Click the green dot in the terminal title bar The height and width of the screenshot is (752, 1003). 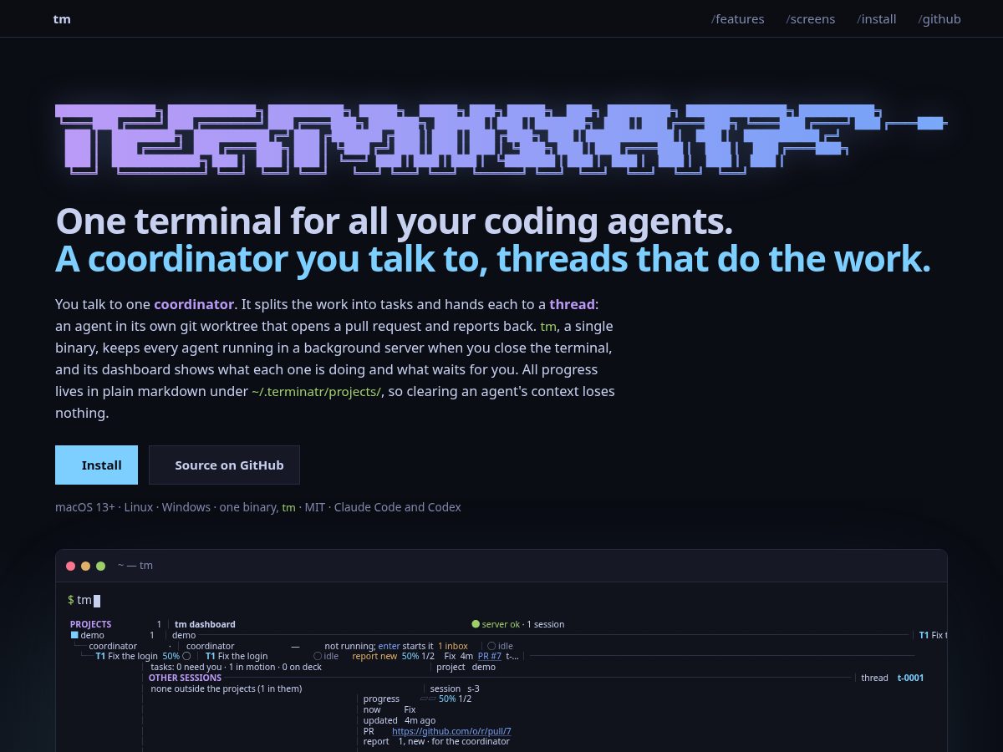point(101,566)
